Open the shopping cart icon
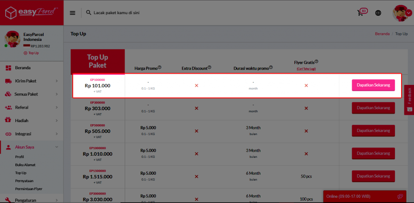 [360, 13]
